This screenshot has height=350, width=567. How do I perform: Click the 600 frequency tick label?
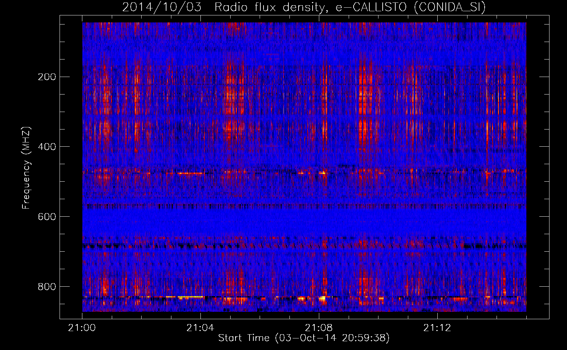47,217
